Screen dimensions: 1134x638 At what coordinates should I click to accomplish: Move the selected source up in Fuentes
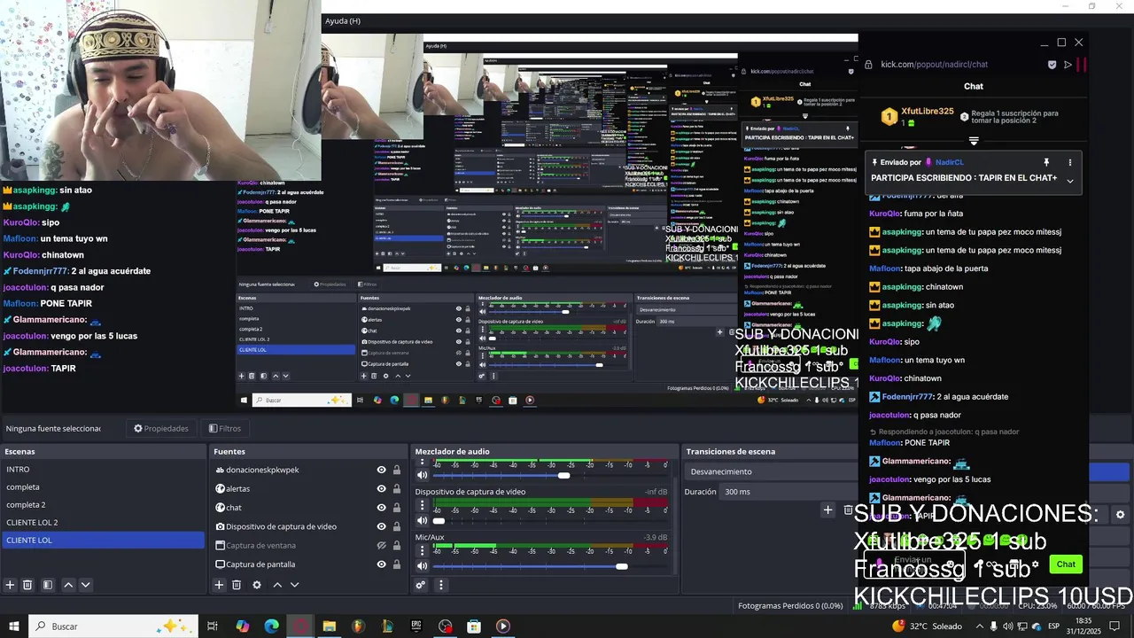tap(277, 585)
